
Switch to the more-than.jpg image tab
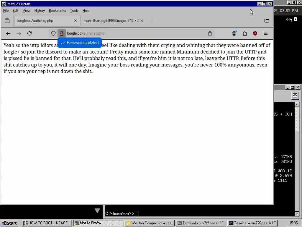pyautogui.click(x=114, y=21)
